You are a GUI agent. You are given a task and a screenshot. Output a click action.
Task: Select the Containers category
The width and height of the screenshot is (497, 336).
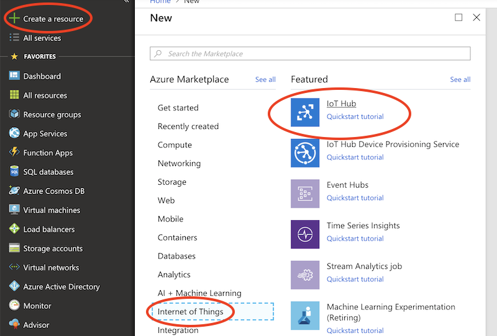(x=178, y=237)
